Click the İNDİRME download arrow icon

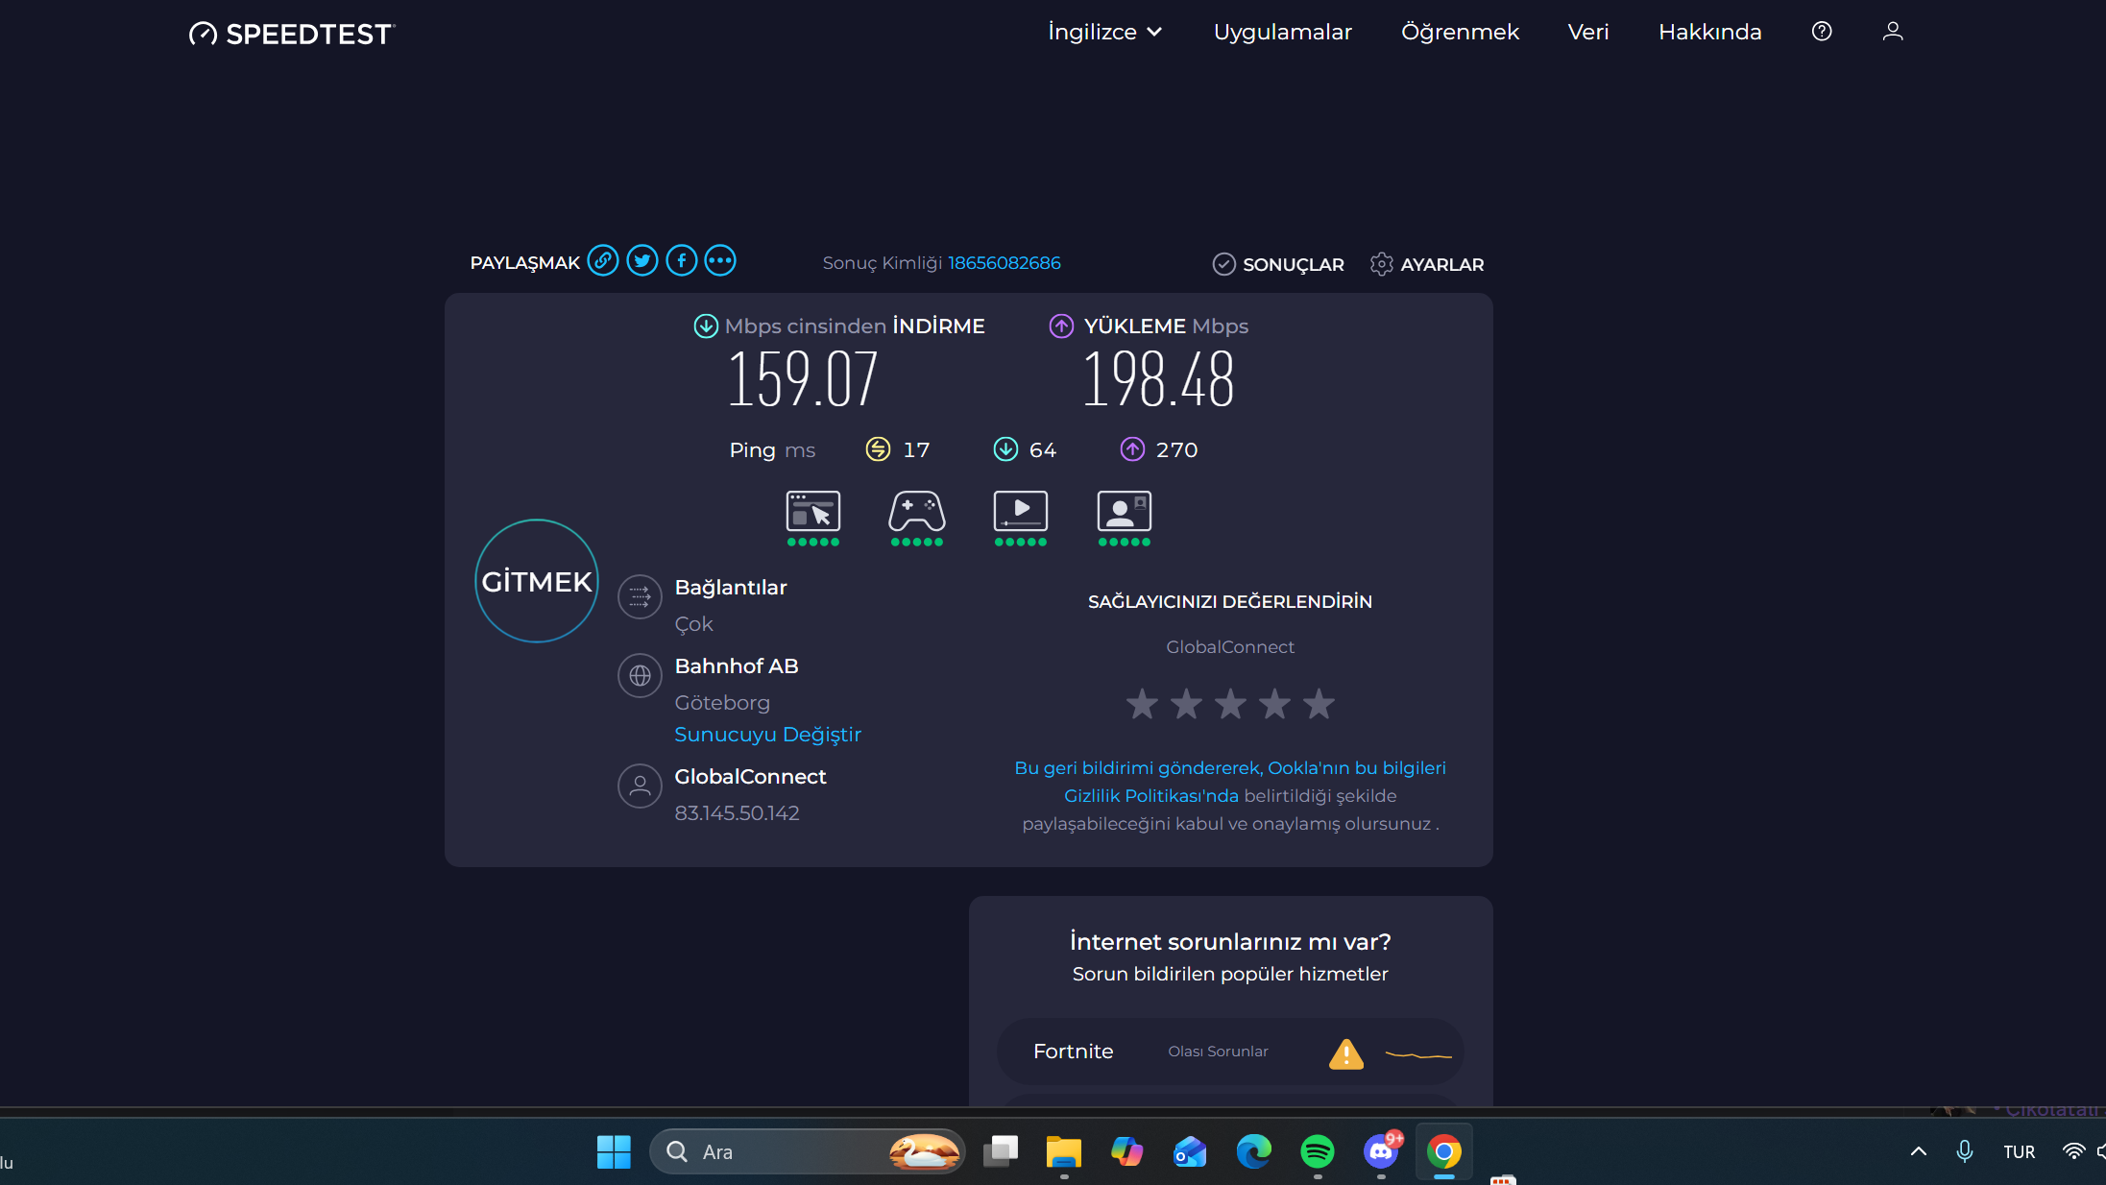click(706, 326)
